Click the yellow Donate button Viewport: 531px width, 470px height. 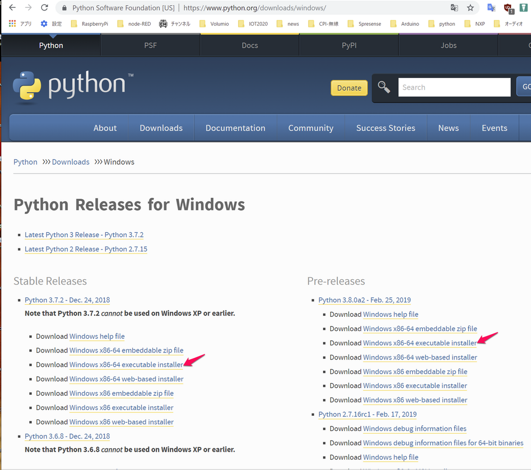click(349, 88)
